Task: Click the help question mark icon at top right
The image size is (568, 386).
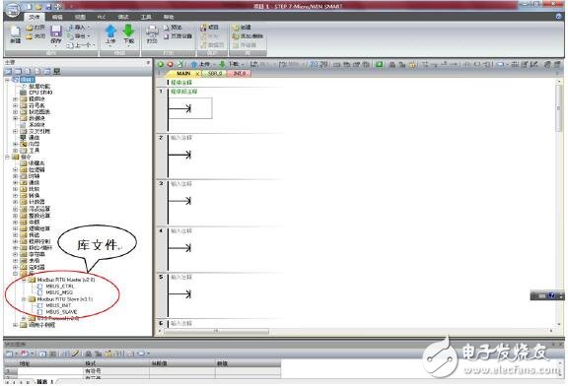Action: point(558,17)
